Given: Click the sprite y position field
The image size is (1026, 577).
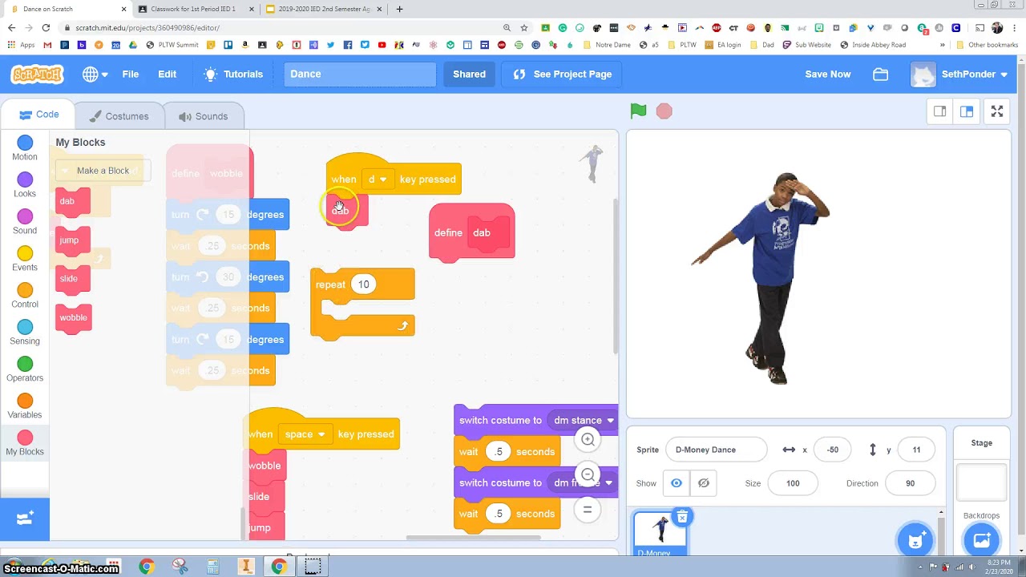Looking at the screenshot, I should pyautogui.click(x=916, y=450).
